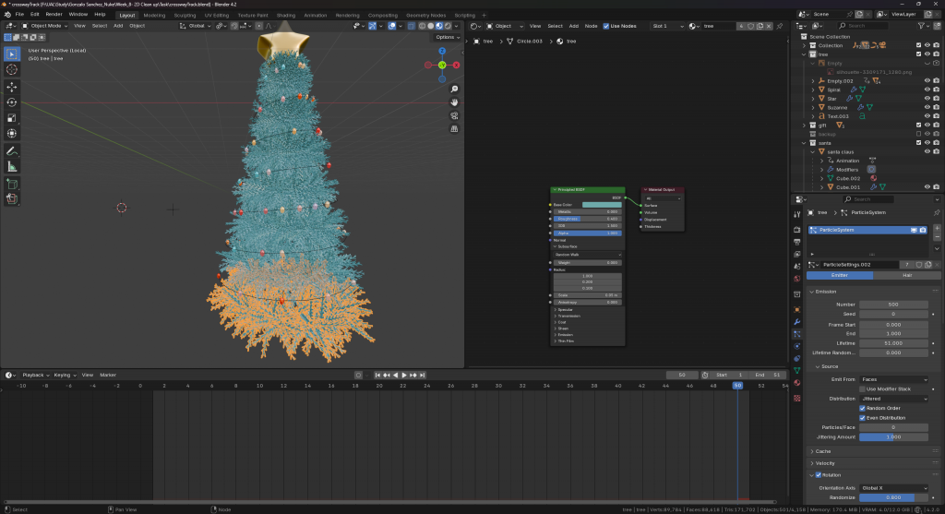
Task: Add a new particle system slot with plus
Action: [937, 228]
